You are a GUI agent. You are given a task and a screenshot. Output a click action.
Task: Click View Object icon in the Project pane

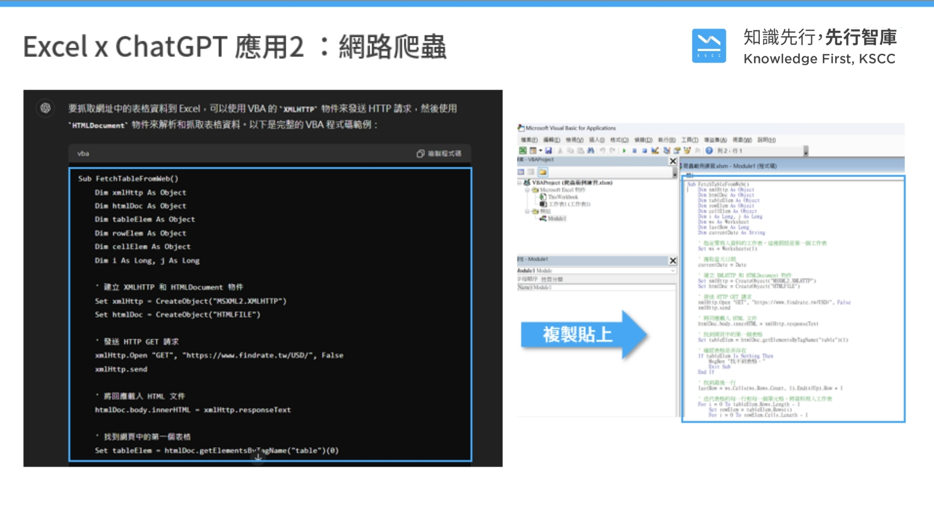point(531,172)
